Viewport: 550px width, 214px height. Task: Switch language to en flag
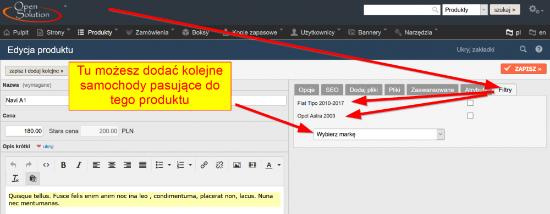(537, 32)
